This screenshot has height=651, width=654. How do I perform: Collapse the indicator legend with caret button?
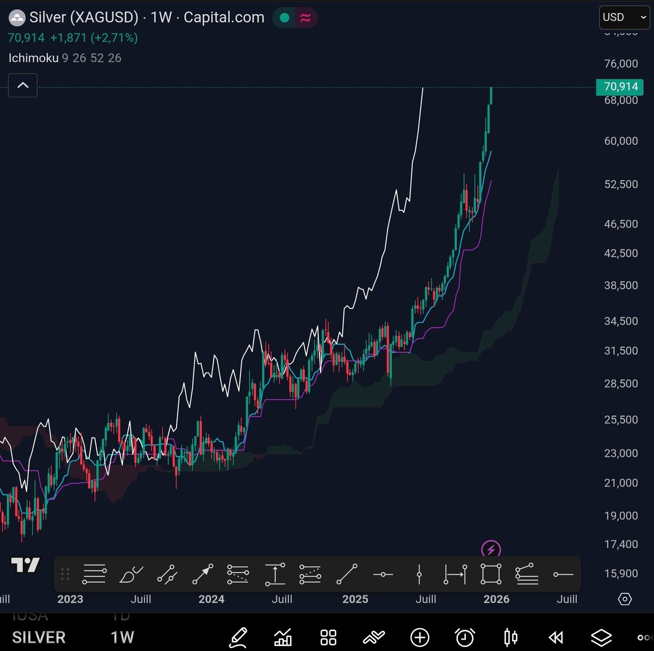[x=23, y=85]
